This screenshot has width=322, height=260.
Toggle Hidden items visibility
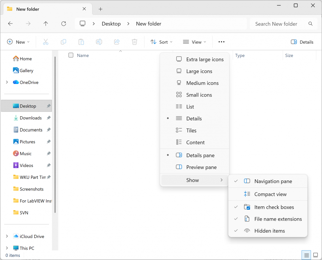268,231
